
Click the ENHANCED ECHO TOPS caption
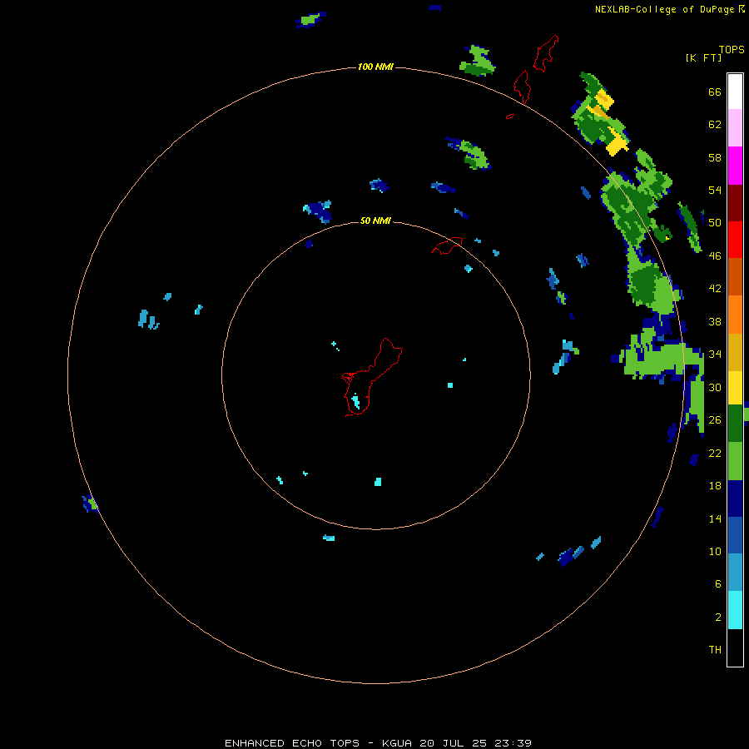pos(292,743)
